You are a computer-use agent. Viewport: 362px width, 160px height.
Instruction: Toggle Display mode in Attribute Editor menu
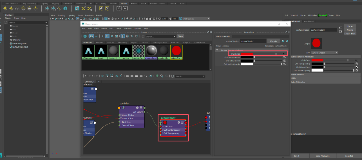(323, 15)
